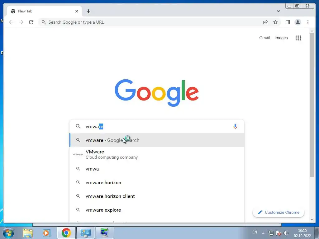Open the volume speaker icon
The image size is (319, 239).
point(286,233)
